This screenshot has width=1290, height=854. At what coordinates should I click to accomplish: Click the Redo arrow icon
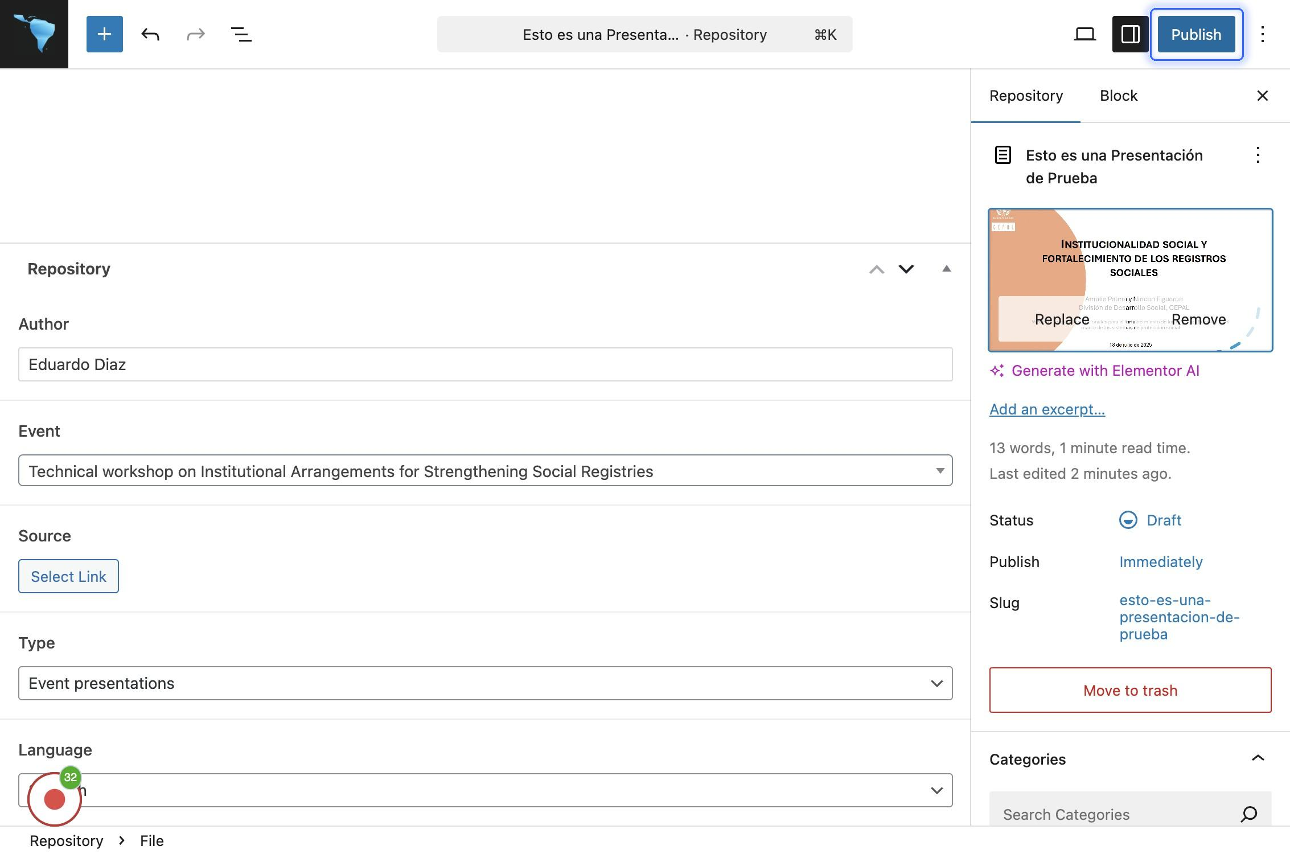tap(195, 34)
